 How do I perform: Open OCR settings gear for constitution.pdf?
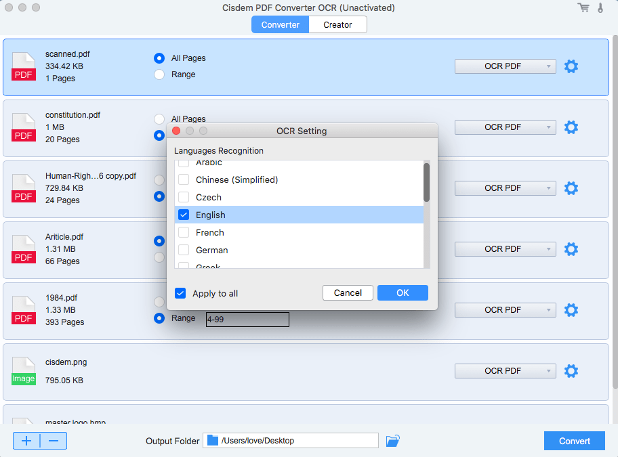tap(571, 127)
